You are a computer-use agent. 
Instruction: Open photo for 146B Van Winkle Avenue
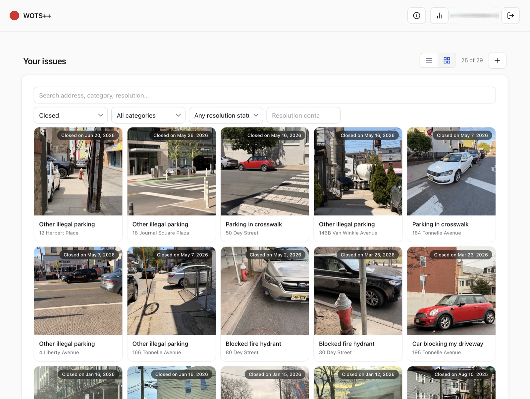pyautogui.click(x=358, y=171)
